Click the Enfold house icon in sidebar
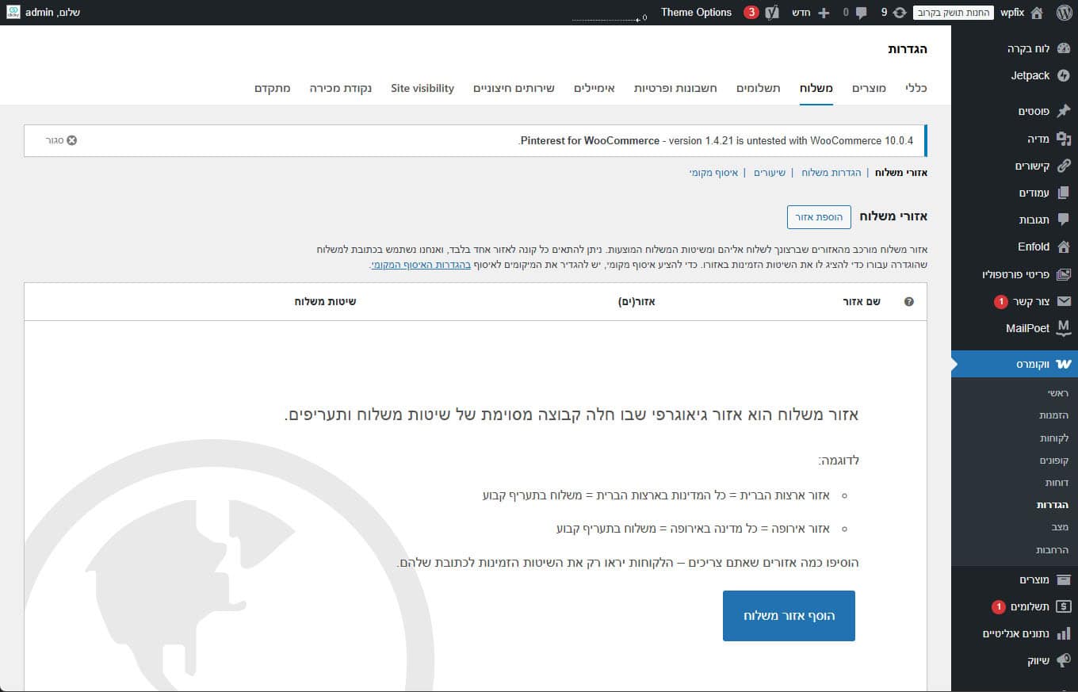Viewport: 1078px width, 692px height. point(1064,247)
